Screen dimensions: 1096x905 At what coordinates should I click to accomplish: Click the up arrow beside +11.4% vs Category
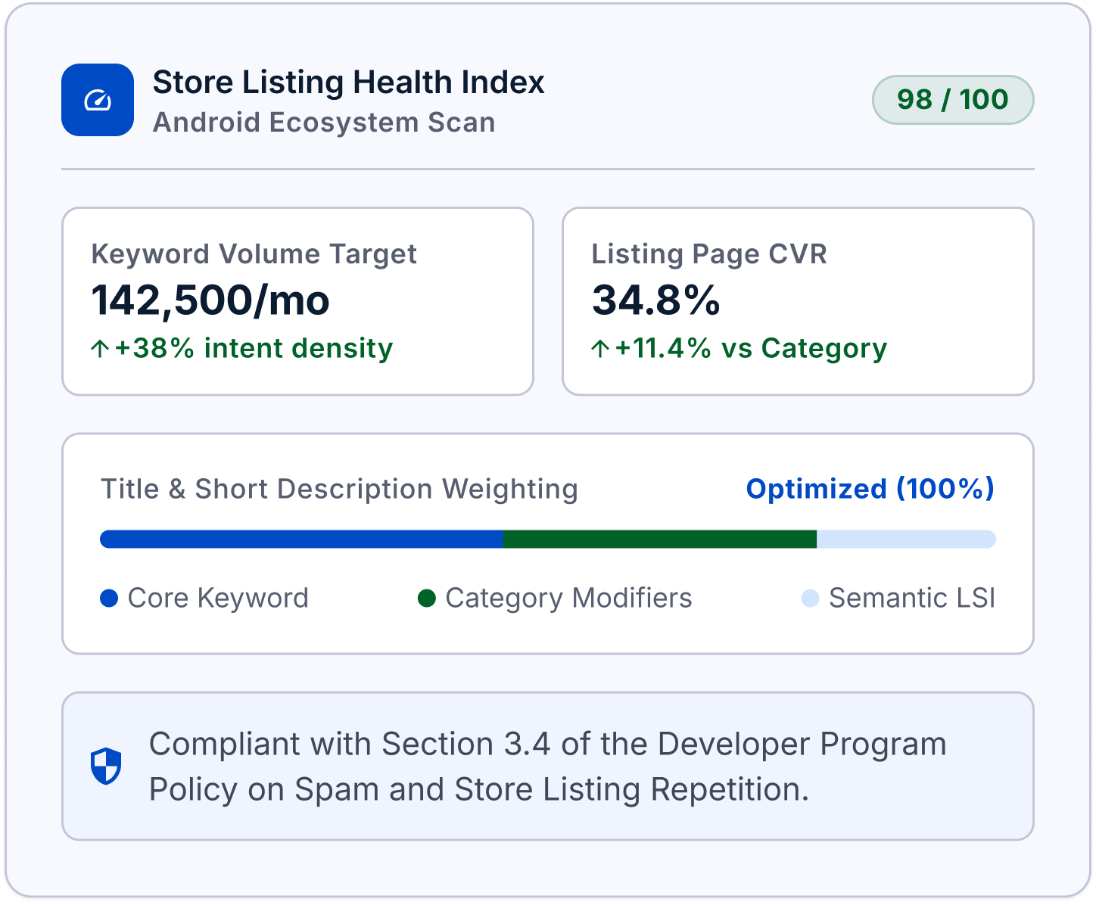(600, 349)
